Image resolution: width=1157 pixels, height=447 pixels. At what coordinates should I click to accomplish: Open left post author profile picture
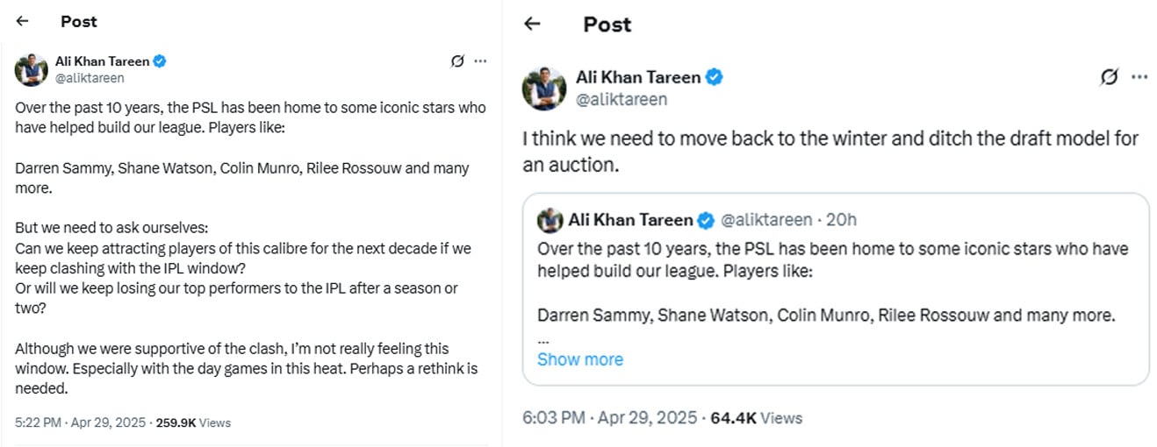coord(32,69)
